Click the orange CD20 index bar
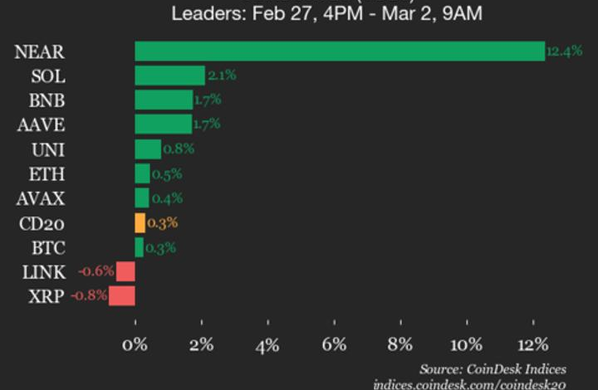 pyautogui.click(x=140, y=222)
